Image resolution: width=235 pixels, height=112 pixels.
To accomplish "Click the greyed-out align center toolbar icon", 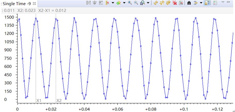I will [x=94, y=3].
